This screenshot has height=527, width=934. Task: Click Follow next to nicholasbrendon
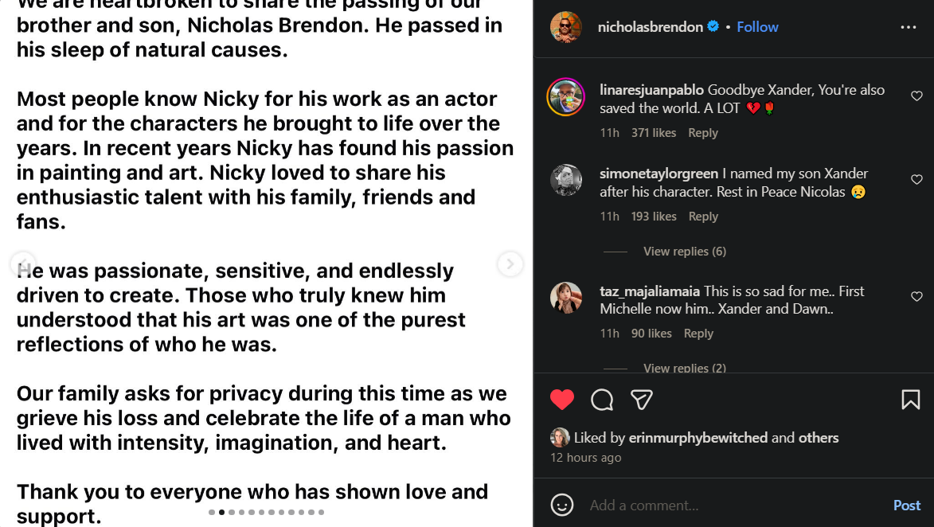click(x=757, y=27)
